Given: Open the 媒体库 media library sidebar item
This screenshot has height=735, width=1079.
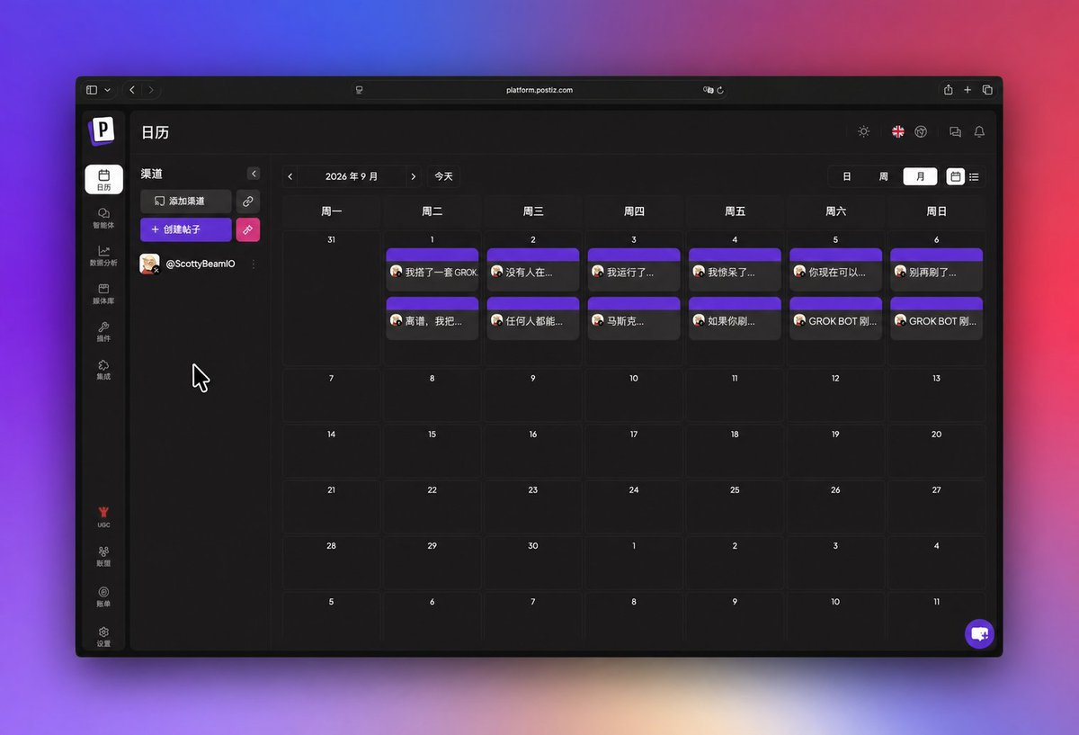Looking at the screenshot, I should [103, 294].
